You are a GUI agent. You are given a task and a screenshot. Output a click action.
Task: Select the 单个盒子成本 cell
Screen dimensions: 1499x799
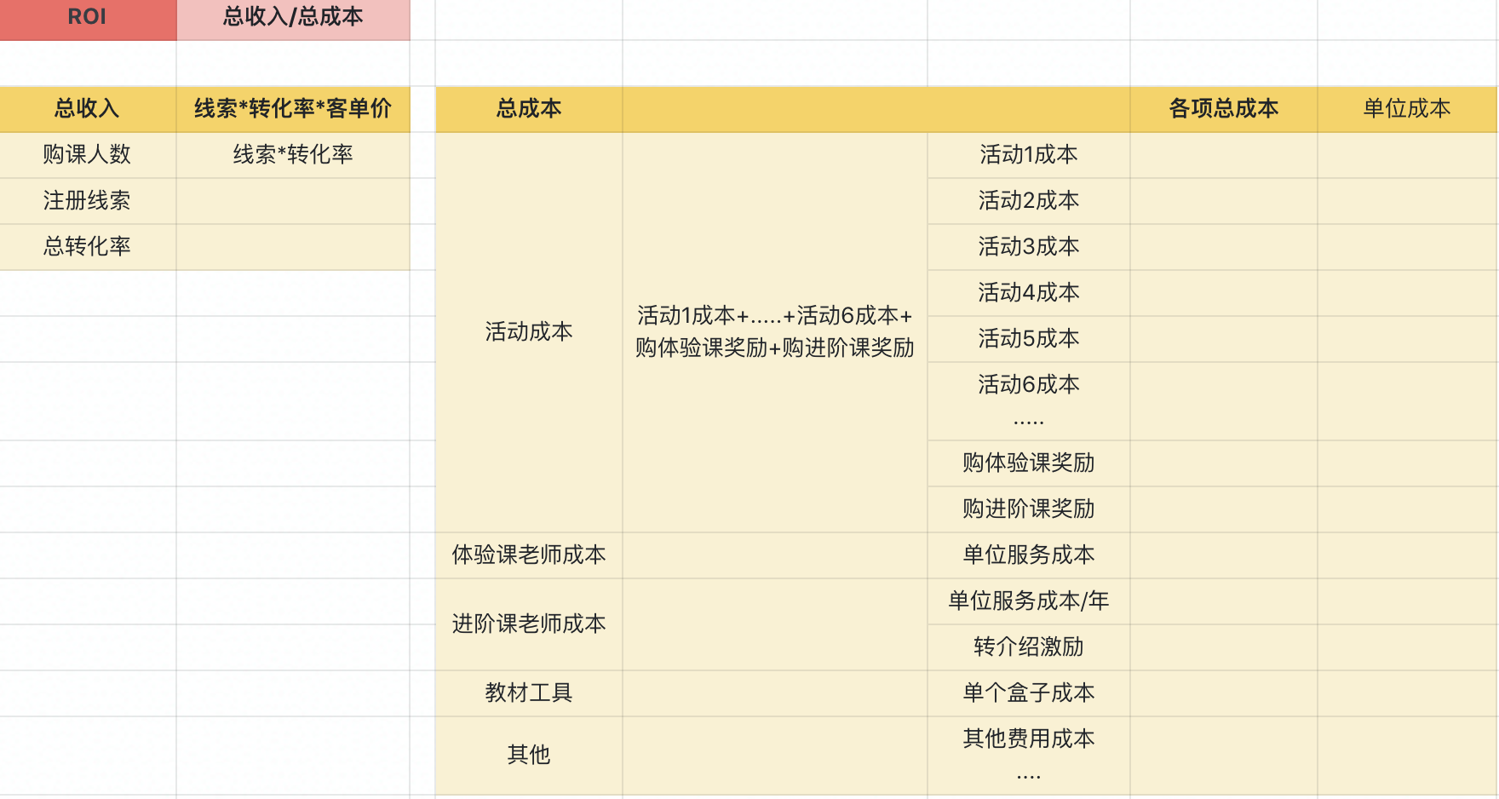pos(1029,693)
